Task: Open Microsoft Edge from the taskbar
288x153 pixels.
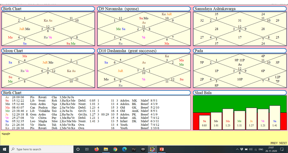Action: coord(125,149)
